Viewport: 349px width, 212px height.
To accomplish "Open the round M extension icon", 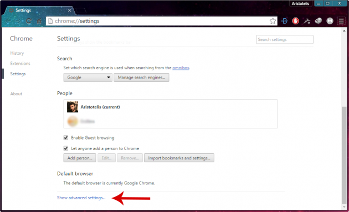I will click(x=330, y=21).
